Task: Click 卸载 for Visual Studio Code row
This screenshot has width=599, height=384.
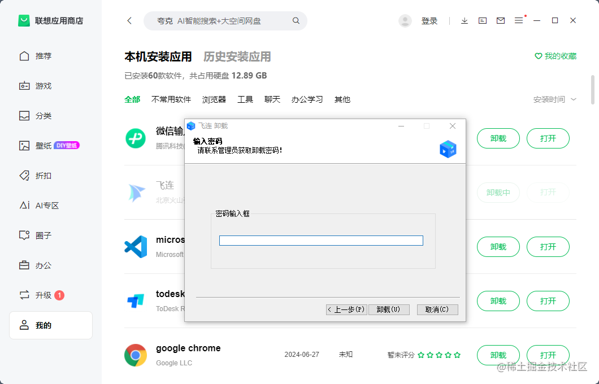Action: click(498, 247)
